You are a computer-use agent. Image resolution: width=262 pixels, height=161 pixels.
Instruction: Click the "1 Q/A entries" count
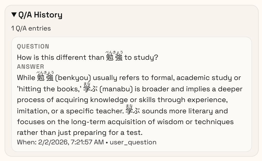pos(31,28)
